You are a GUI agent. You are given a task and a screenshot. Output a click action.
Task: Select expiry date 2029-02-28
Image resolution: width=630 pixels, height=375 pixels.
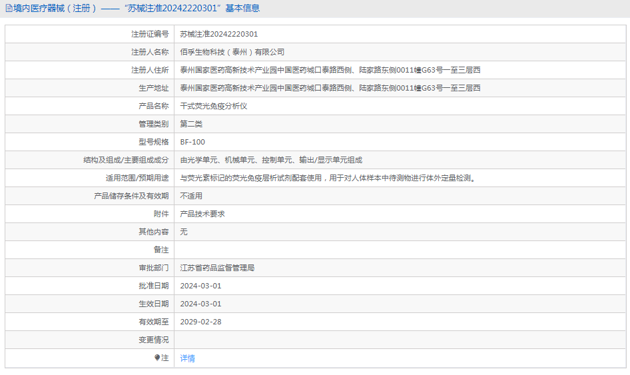coord(200,322)
